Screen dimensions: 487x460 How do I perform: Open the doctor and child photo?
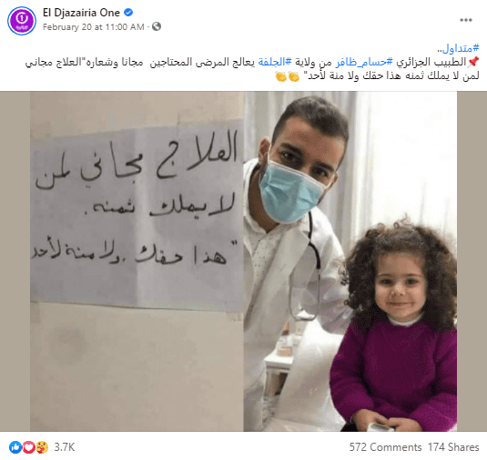click(243, 261)
